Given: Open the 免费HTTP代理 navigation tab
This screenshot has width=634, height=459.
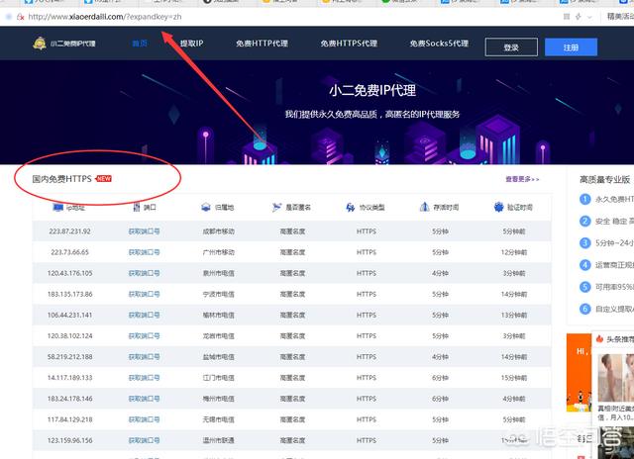Looking at the screenshot, I should pos(262,44).
